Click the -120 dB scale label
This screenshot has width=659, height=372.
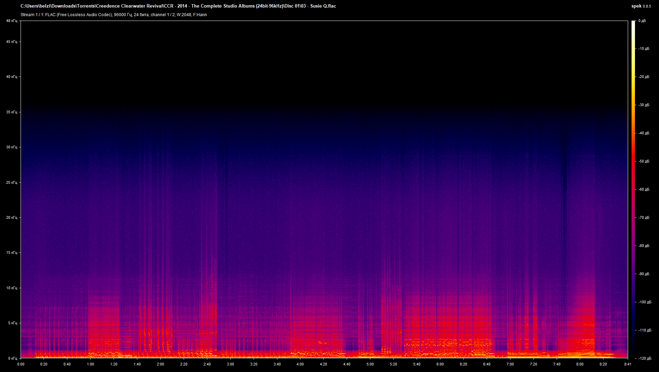click(x=645, y=358)
